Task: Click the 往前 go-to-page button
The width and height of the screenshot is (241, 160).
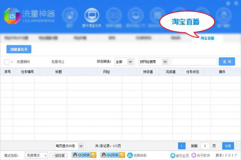Action: [228, 146]
